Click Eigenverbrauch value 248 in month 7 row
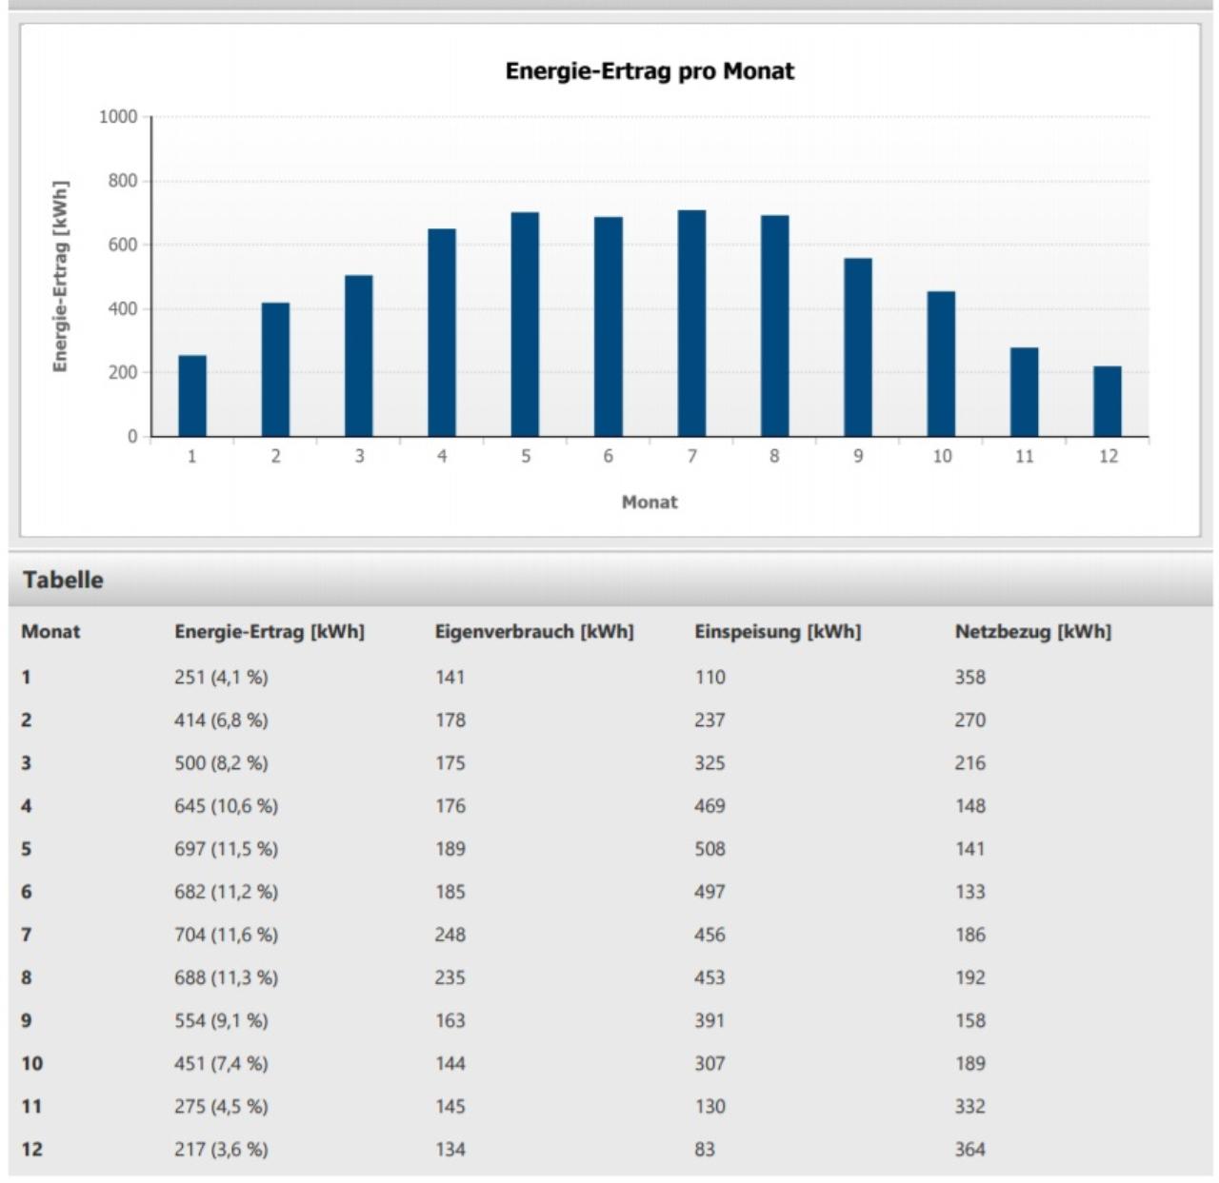Image resolution: width=1219 pixels, height=1183 pixels. 450,935
